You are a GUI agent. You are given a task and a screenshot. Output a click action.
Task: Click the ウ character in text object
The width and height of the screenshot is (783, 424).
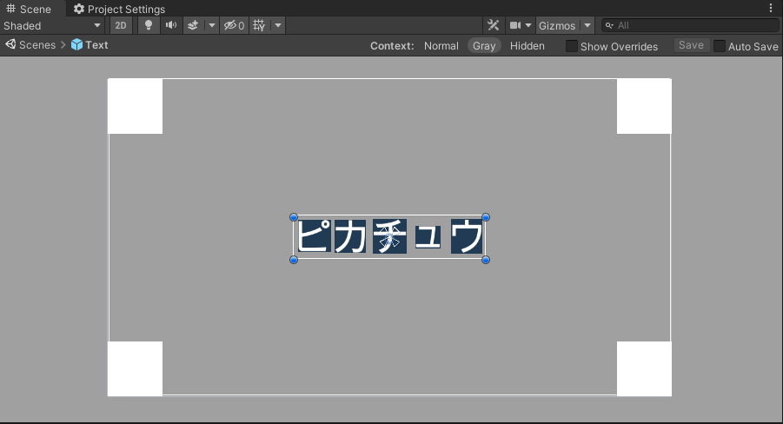pyautogui.click(x=467, y=236)
